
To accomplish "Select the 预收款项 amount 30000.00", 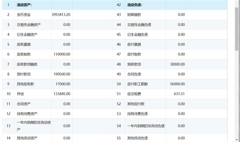I will click(177, 64).
